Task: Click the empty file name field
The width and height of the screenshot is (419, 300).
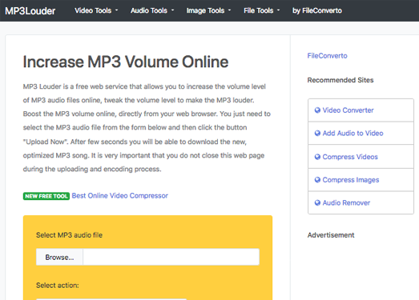Action: [171, 257]
